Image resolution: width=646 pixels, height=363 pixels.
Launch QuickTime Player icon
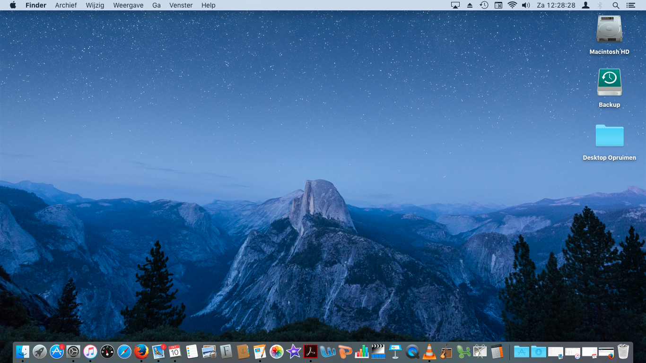[x=412, y=351]
